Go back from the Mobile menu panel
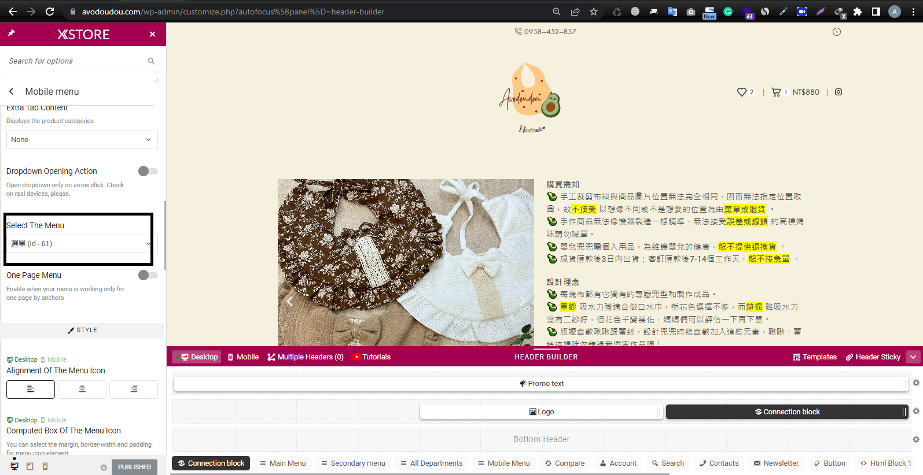The width and height of the screenshot is (923, 475). (x=11, y=91)
